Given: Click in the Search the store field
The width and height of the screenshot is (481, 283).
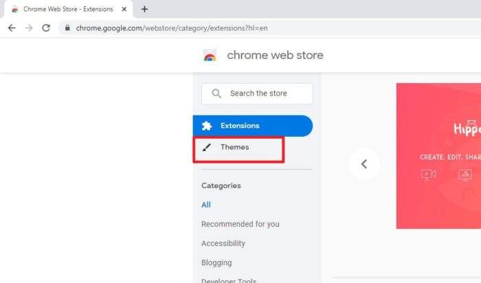Looking at the screenshot, I should point(257,93).
